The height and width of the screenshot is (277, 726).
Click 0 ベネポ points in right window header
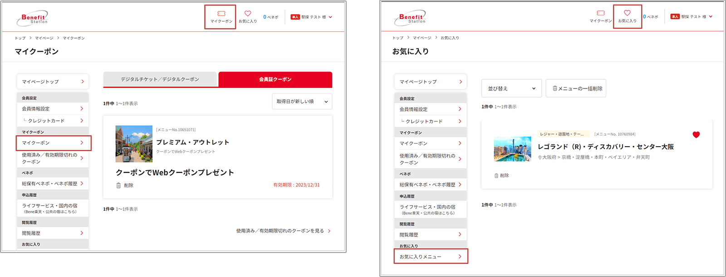coord(650,17)
